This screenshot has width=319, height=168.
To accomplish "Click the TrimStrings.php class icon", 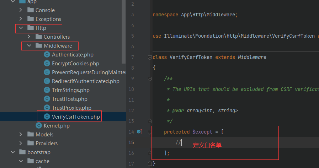I will coord(47,90).
